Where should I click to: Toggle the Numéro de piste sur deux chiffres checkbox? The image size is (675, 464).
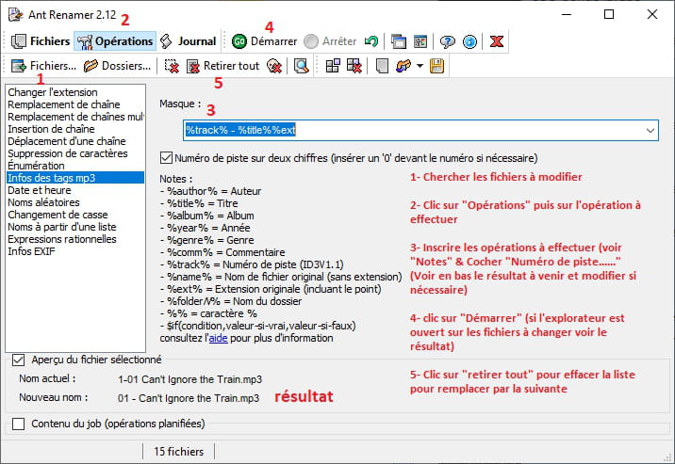[166, 158]
